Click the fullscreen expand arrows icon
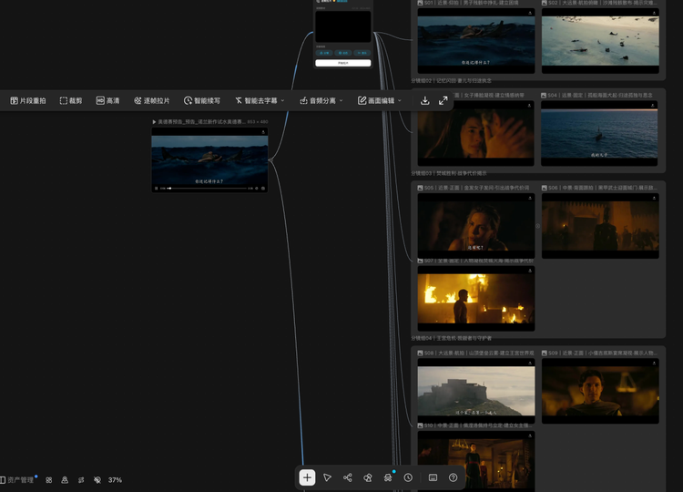This screenshot has height=492, width=683. point(443,100)
